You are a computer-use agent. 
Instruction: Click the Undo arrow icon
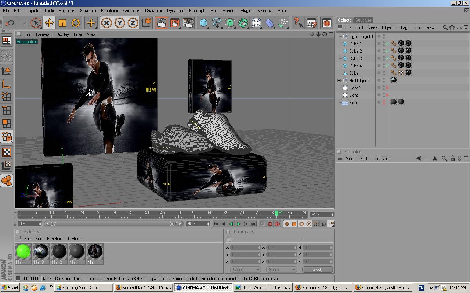pos(10,23)
